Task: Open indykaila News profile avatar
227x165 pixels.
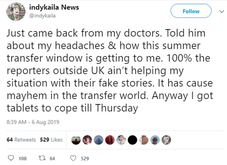Action: pyautogui.click(x=16, y=12)
